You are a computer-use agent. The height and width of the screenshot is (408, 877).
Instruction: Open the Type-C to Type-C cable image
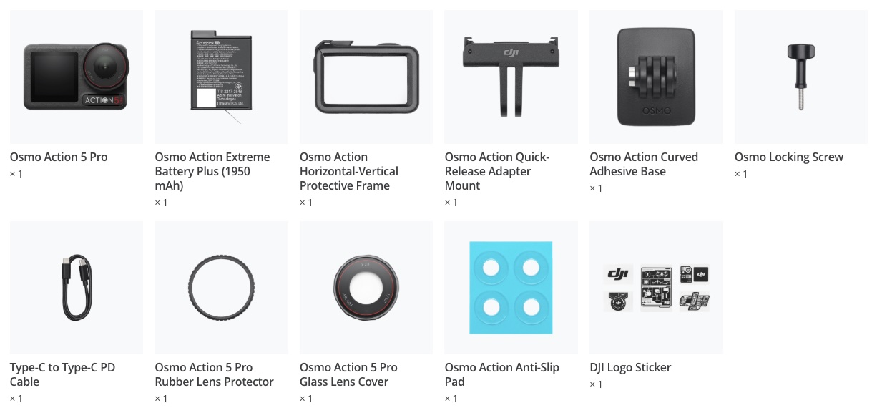[77, 288]
